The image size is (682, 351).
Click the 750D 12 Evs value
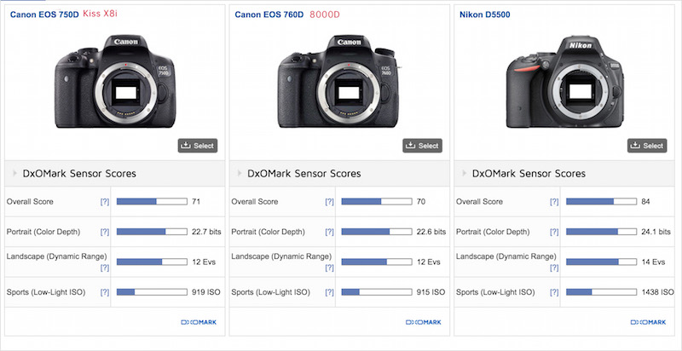tap(204, 262)
